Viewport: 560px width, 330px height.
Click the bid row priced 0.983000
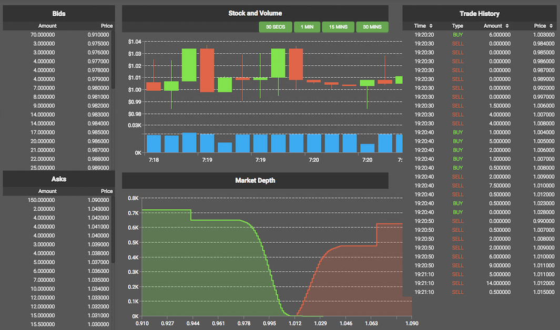(x=57, y=115)
